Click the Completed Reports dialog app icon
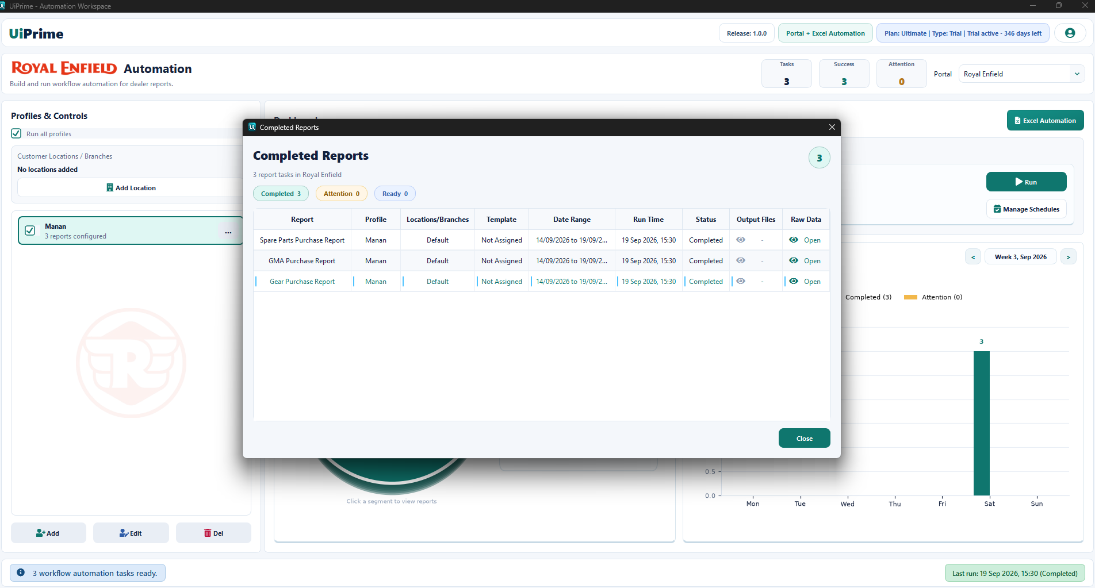The width and height of the screenshot is (1095, 588). (x=252, y=127)
